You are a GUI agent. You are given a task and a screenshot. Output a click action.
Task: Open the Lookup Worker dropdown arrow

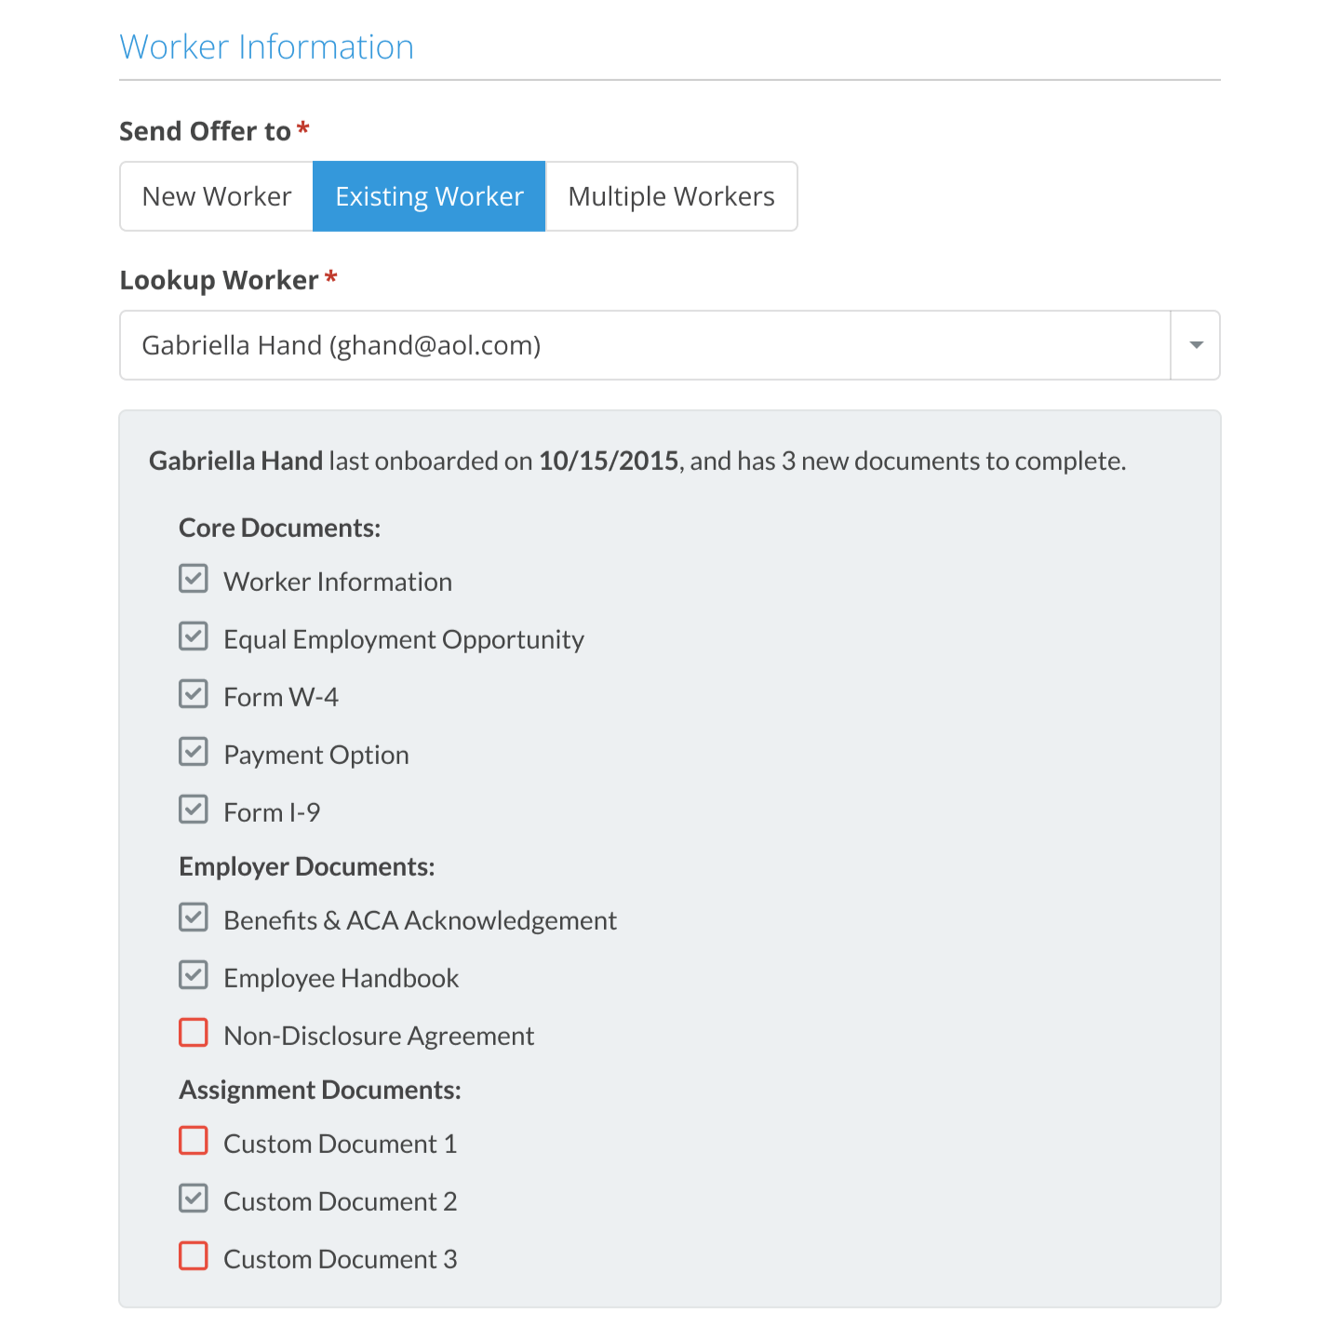click(1196, 345)
